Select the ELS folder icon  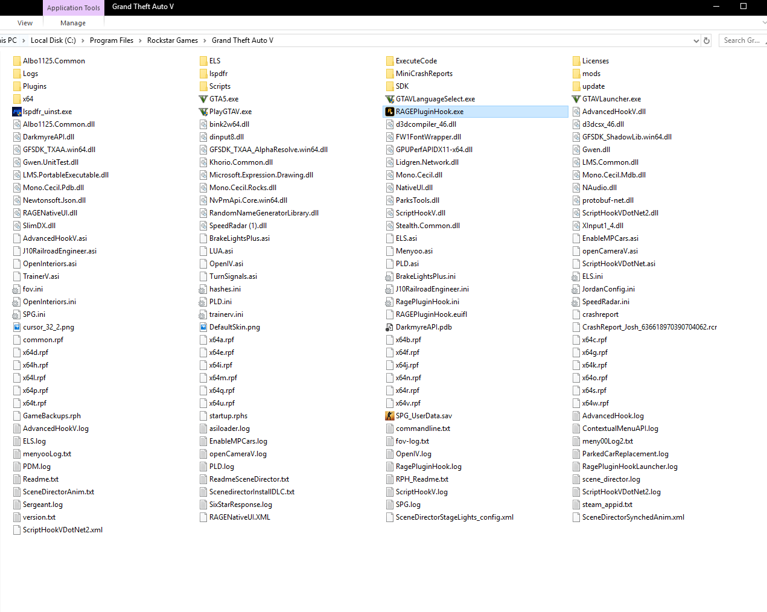tap(203, 61)
